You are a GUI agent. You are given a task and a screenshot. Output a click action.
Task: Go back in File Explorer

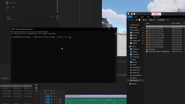click(x=129, y=20)
